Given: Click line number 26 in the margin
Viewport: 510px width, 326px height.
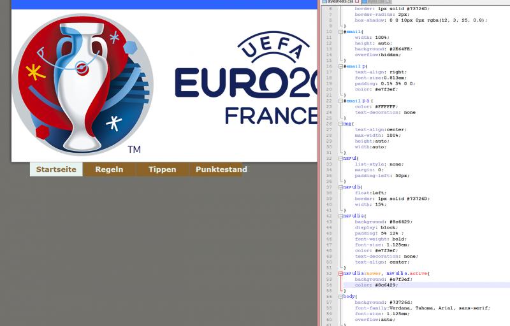Looking at the screenshot, I should point(329,124).
